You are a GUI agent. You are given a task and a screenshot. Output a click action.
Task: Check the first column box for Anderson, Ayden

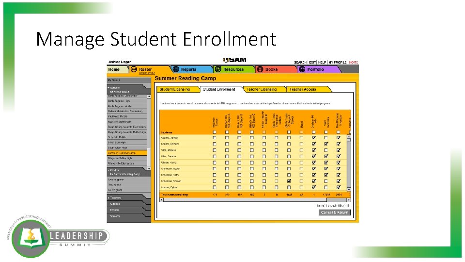click(215, 169)
